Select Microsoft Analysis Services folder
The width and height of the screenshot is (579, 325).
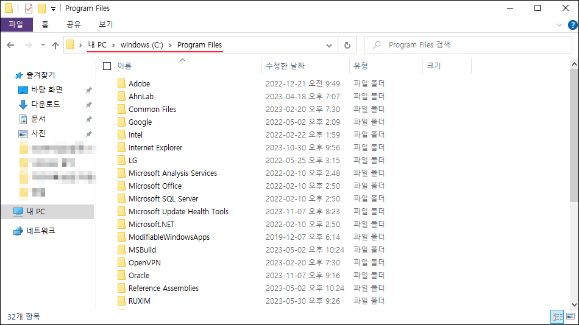(172, 173)
